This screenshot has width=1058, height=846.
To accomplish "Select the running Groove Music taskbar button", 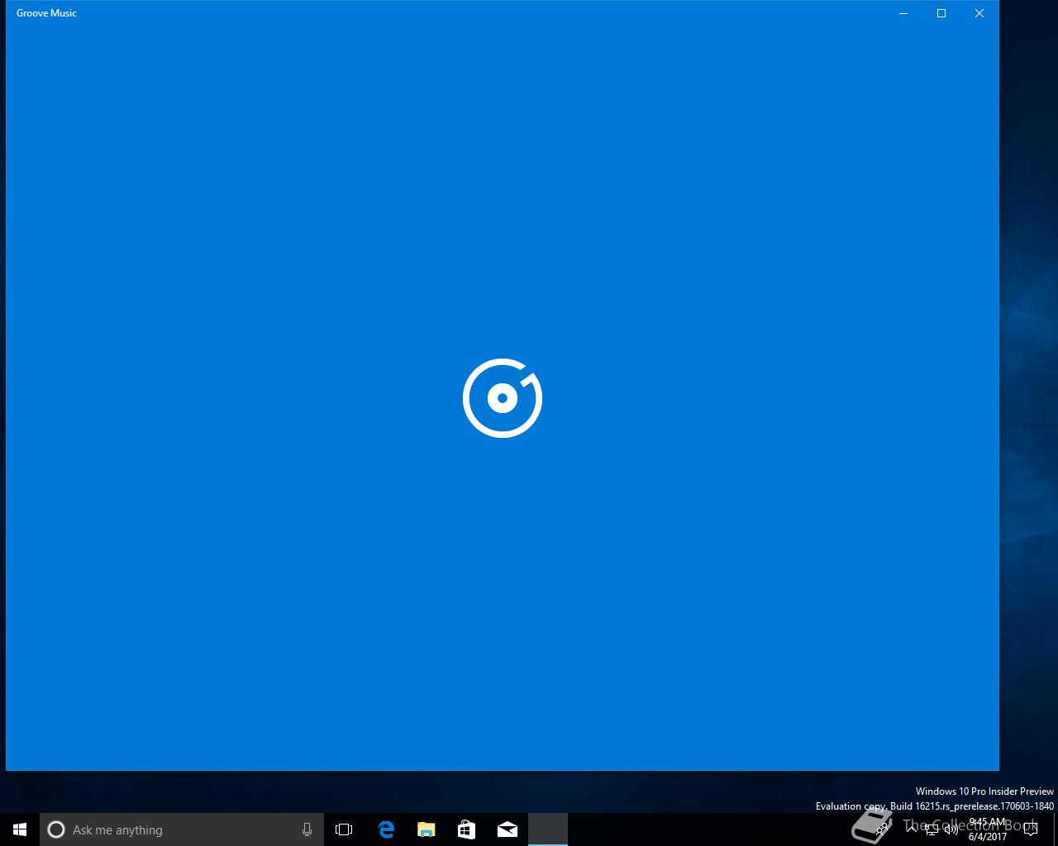I will point(548,829).
